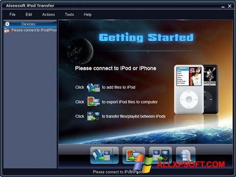Click the disconnected device icon in sidebar
The image size is (236, 177).
(7, 30)
